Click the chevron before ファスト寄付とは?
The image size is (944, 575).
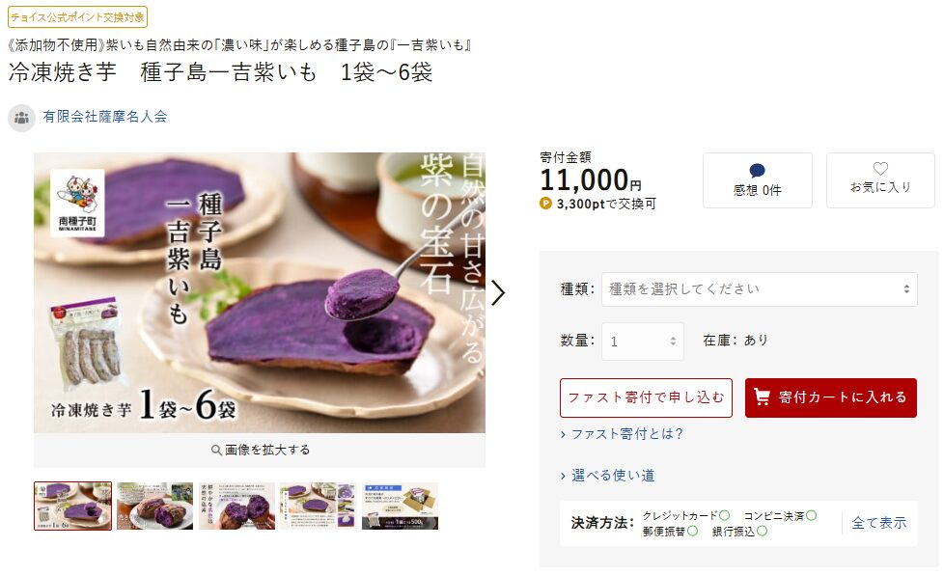[563, 434]
